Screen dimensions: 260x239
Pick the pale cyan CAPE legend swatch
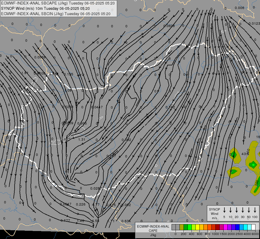coord(249,227)
